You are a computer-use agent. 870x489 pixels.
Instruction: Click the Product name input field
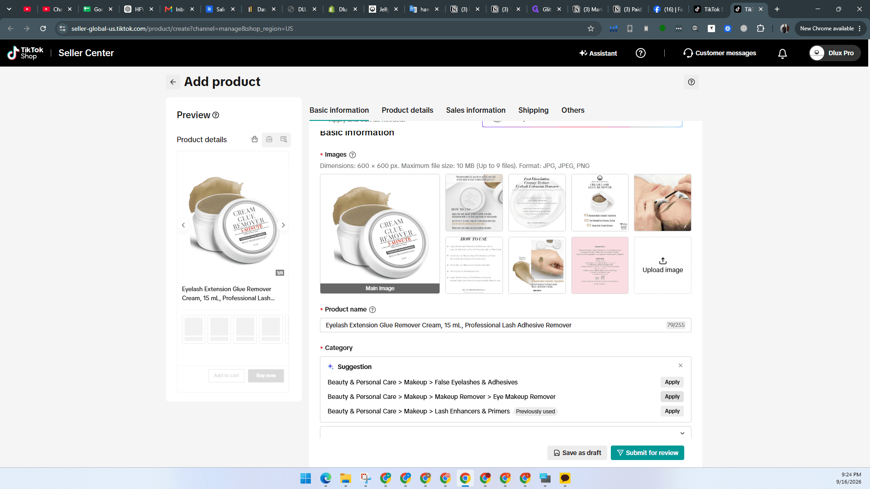505,325
